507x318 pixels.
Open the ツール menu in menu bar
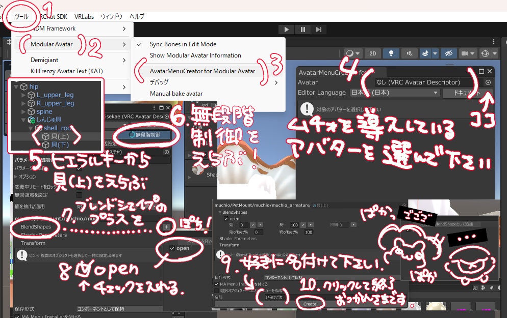click(x=21, y=16)
